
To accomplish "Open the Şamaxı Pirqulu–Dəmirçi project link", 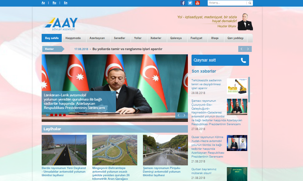I will click(162, 171).
